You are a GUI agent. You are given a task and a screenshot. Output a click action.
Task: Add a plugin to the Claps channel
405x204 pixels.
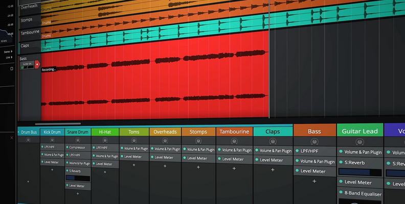point(272,169)
